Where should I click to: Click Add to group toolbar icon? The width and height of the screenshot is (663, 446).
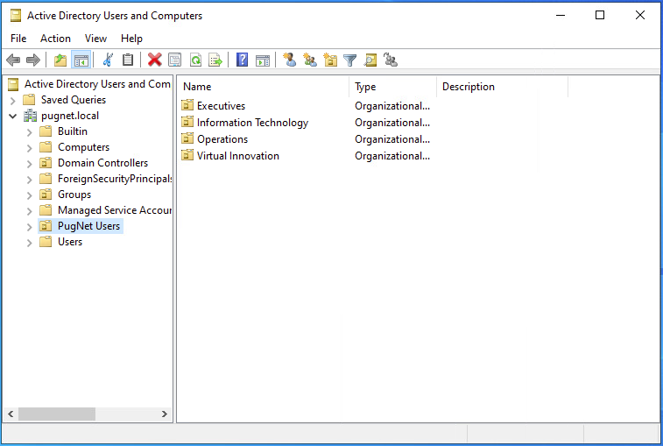391,60
